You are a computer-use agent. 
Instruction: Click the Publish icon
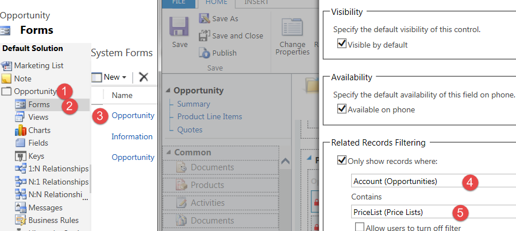pos(204,53)
